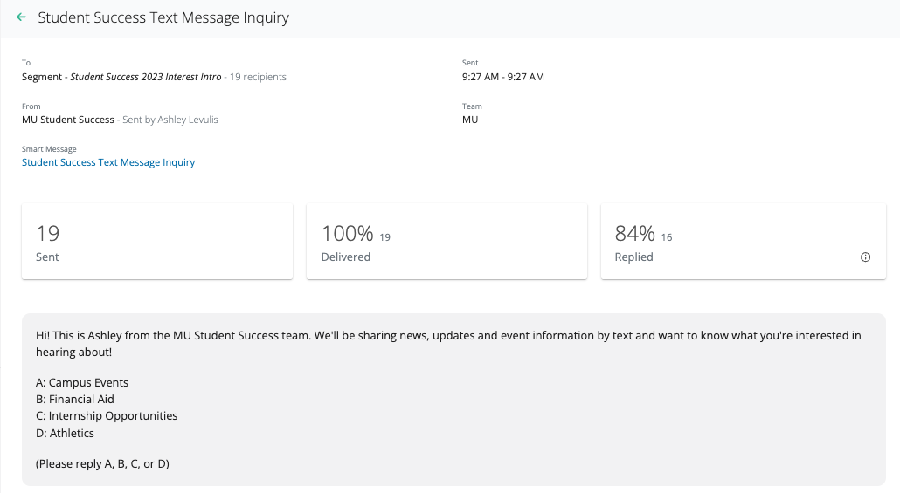Click the D: Athletics option line
Viewport: 900px width, 493px height.
65,433
